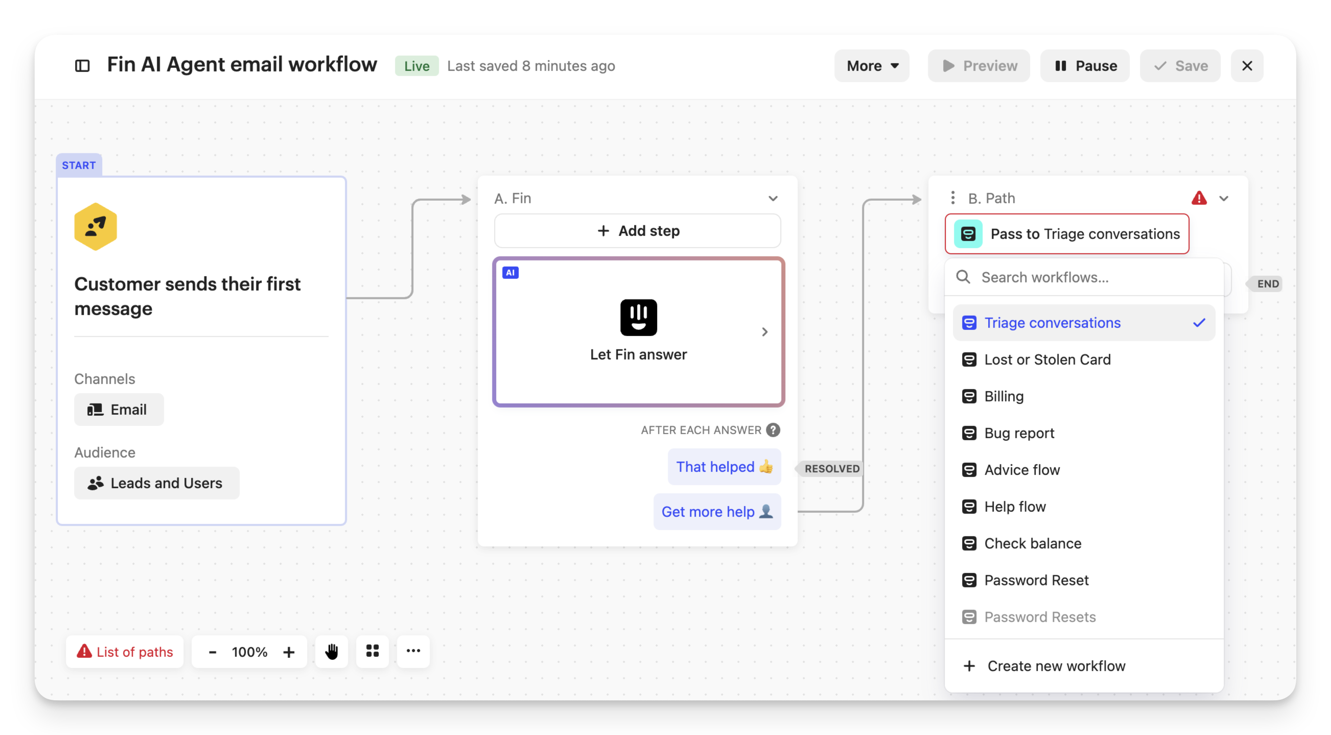Click the Bug report workflow icon
This screenshot has width=1331, height=735.
tap(969, 432)
